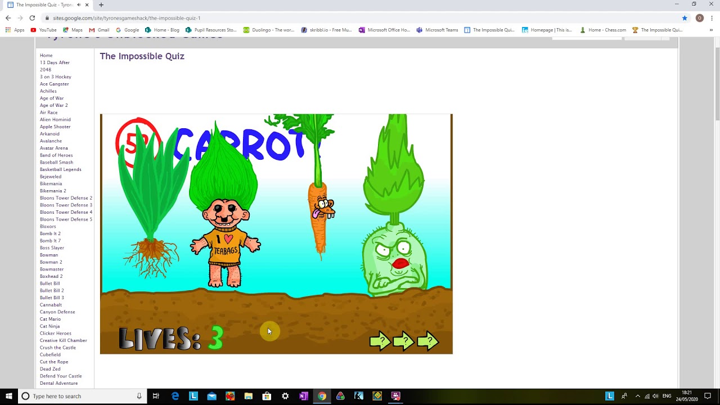Open the Boss Slayer game link
Viewport: 720px width, 405px height.
[52, 247]
